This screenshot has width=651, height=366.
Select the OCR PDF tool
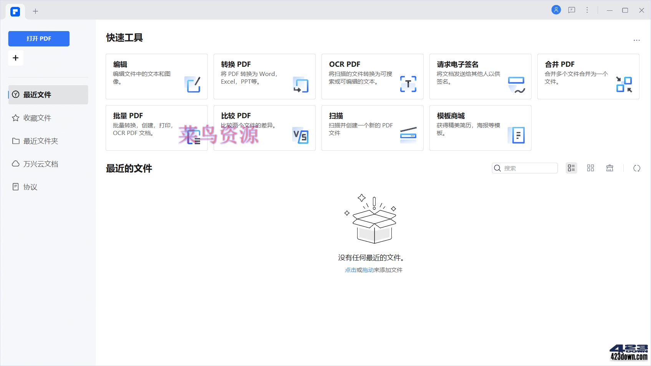[372, 76]
